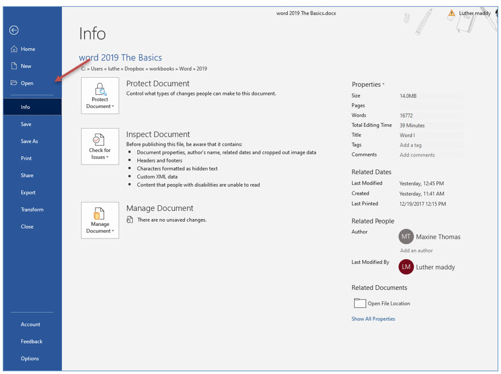Screen dimensions: 501x374
Task: Click the Open folder icon in sidebar
Action: click(14, 83)
